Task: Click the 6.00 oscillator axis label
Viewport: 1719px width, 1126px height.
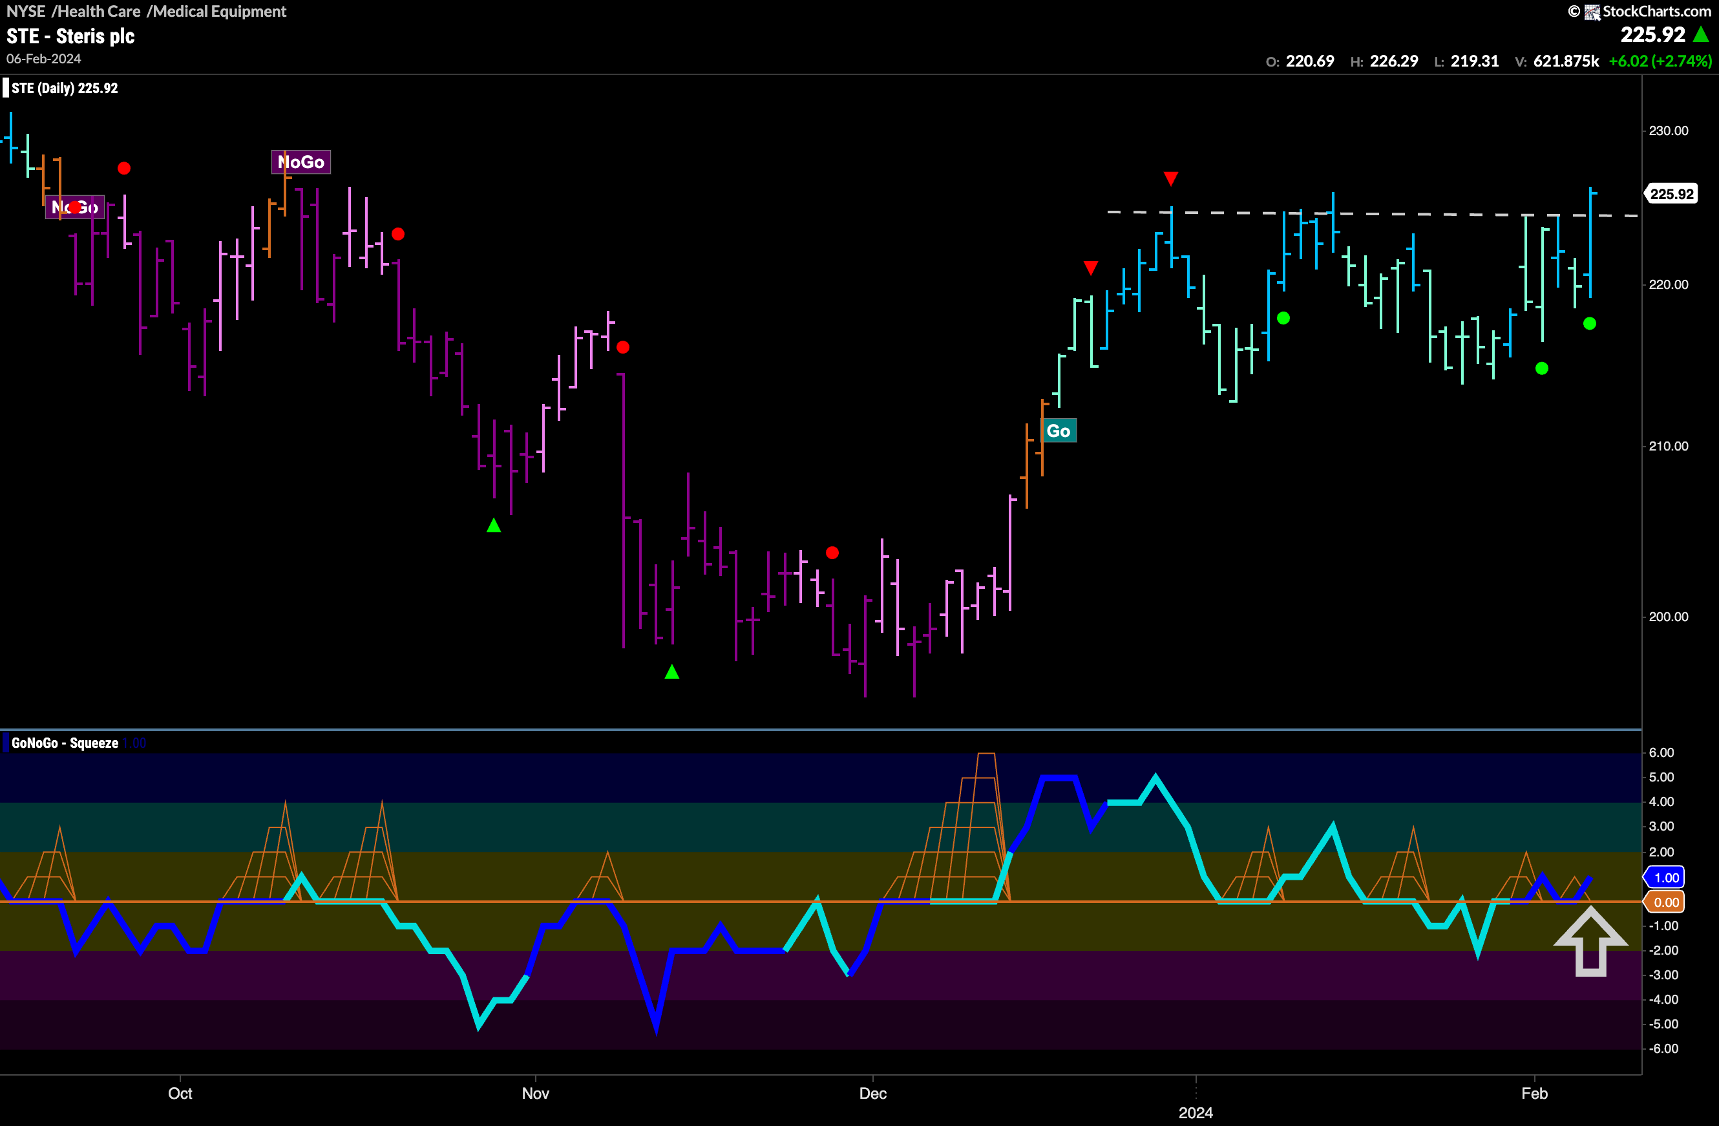Action: [1661, 752]
